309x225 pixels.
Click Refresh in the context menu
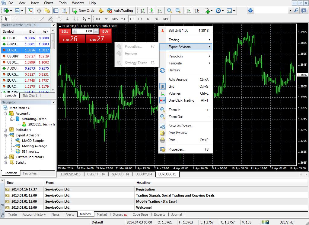pyautogui.click(x=186, y=70)
